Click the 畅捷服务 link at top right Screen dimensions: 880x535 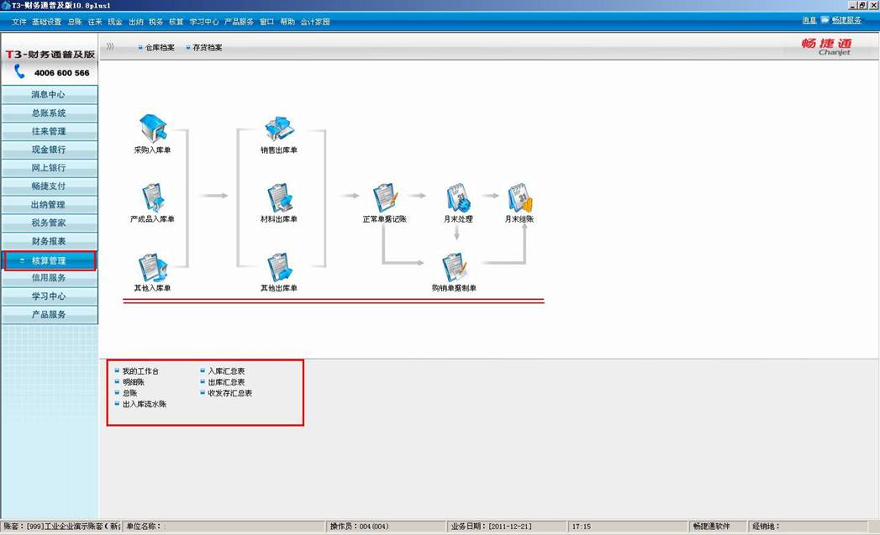(x=846, y=20)
